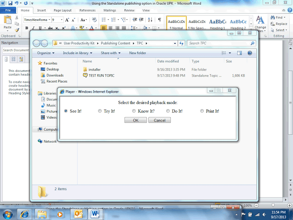Apply strikethrough formatting in Word
The width and height of the screenshot is (293, 220).
click(x=50, y=28)
